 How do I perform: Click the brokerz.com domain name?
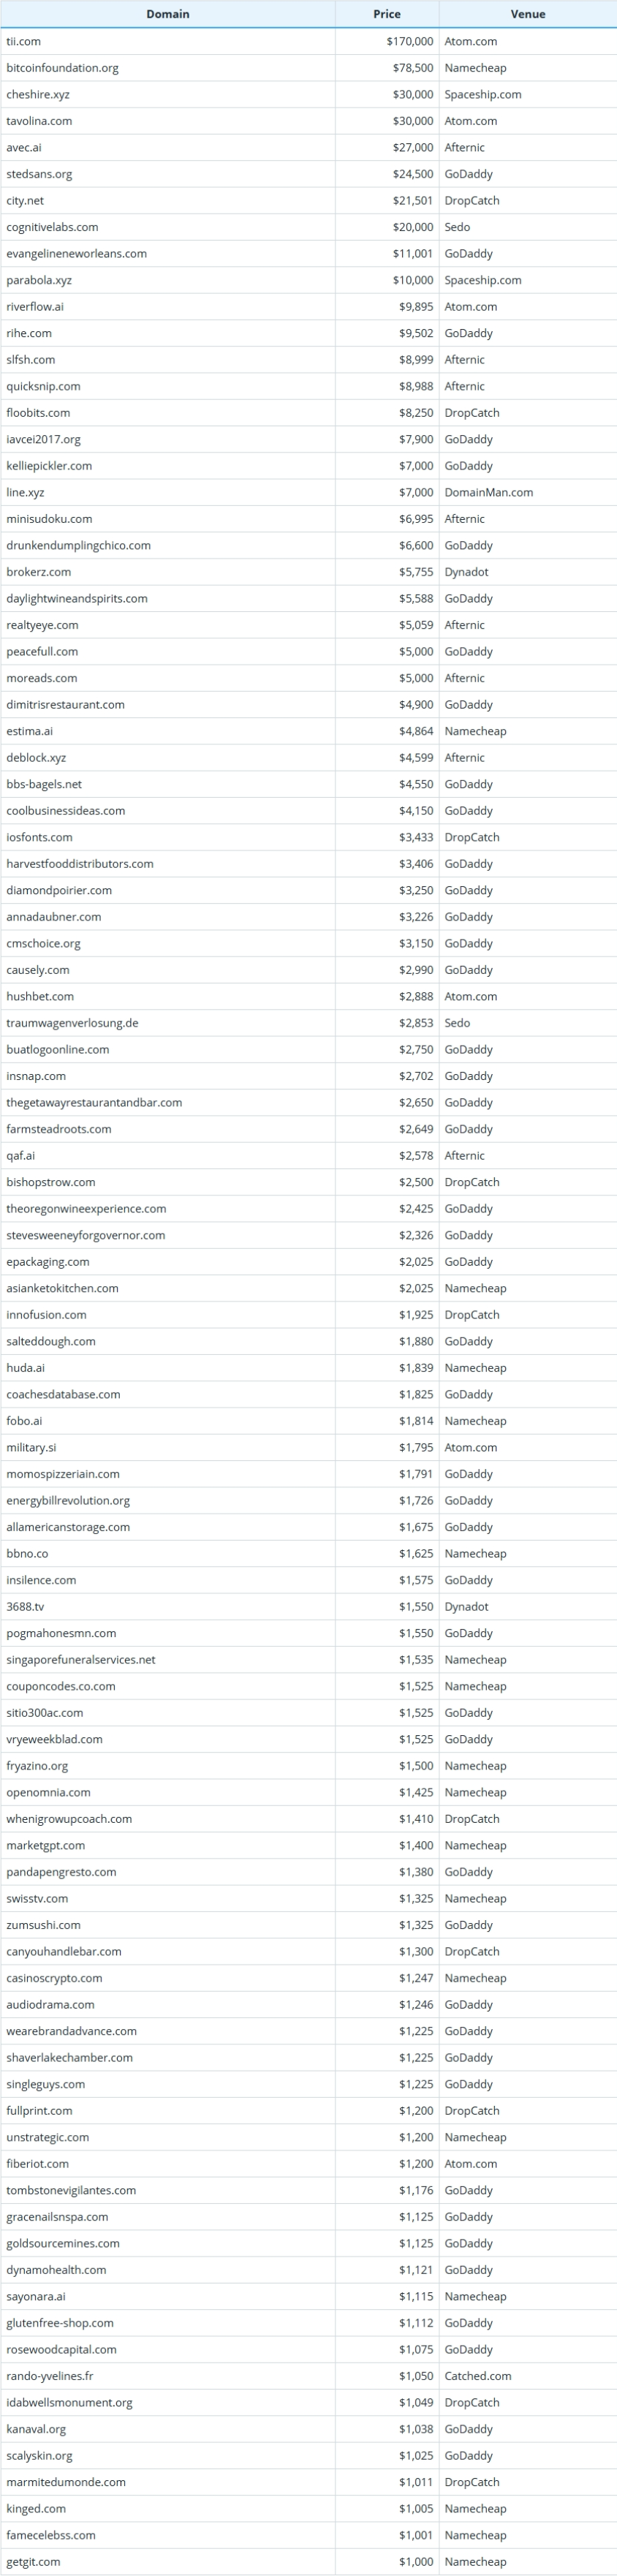click(x=39, y=572)
